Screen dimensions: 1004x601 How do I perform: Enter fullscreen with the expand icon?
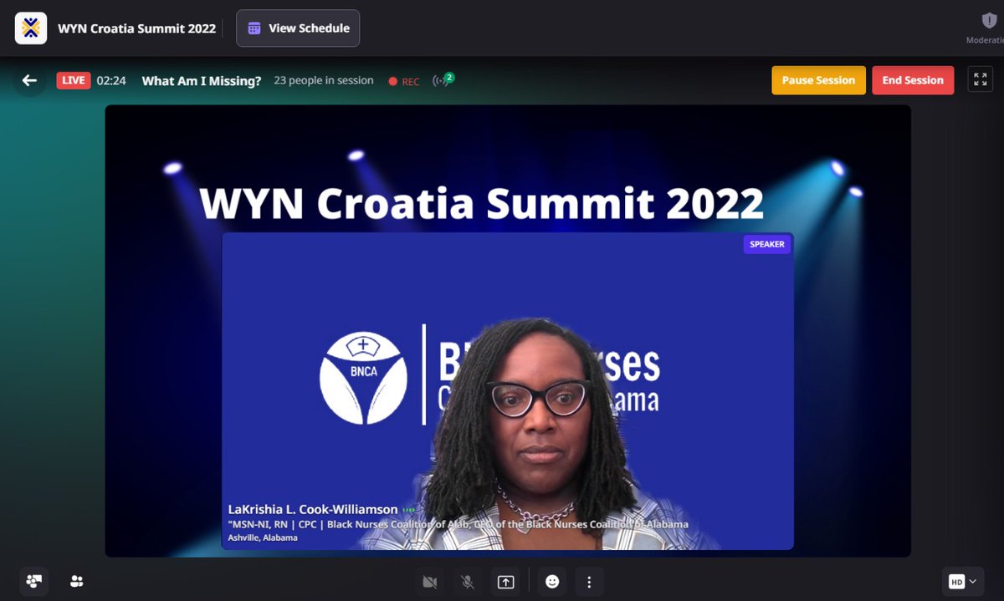980,80
